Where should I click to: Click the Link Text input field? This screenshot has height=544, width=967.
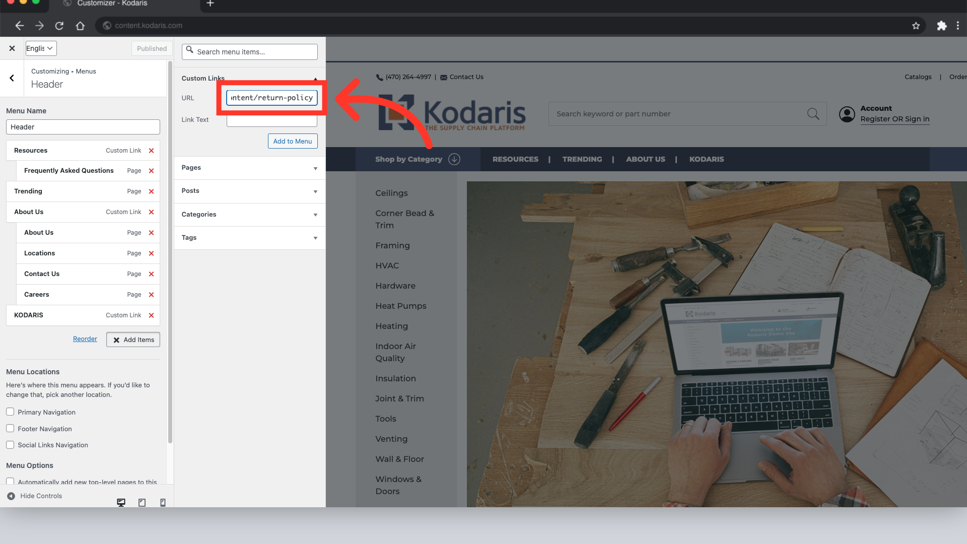coord(271,121)
